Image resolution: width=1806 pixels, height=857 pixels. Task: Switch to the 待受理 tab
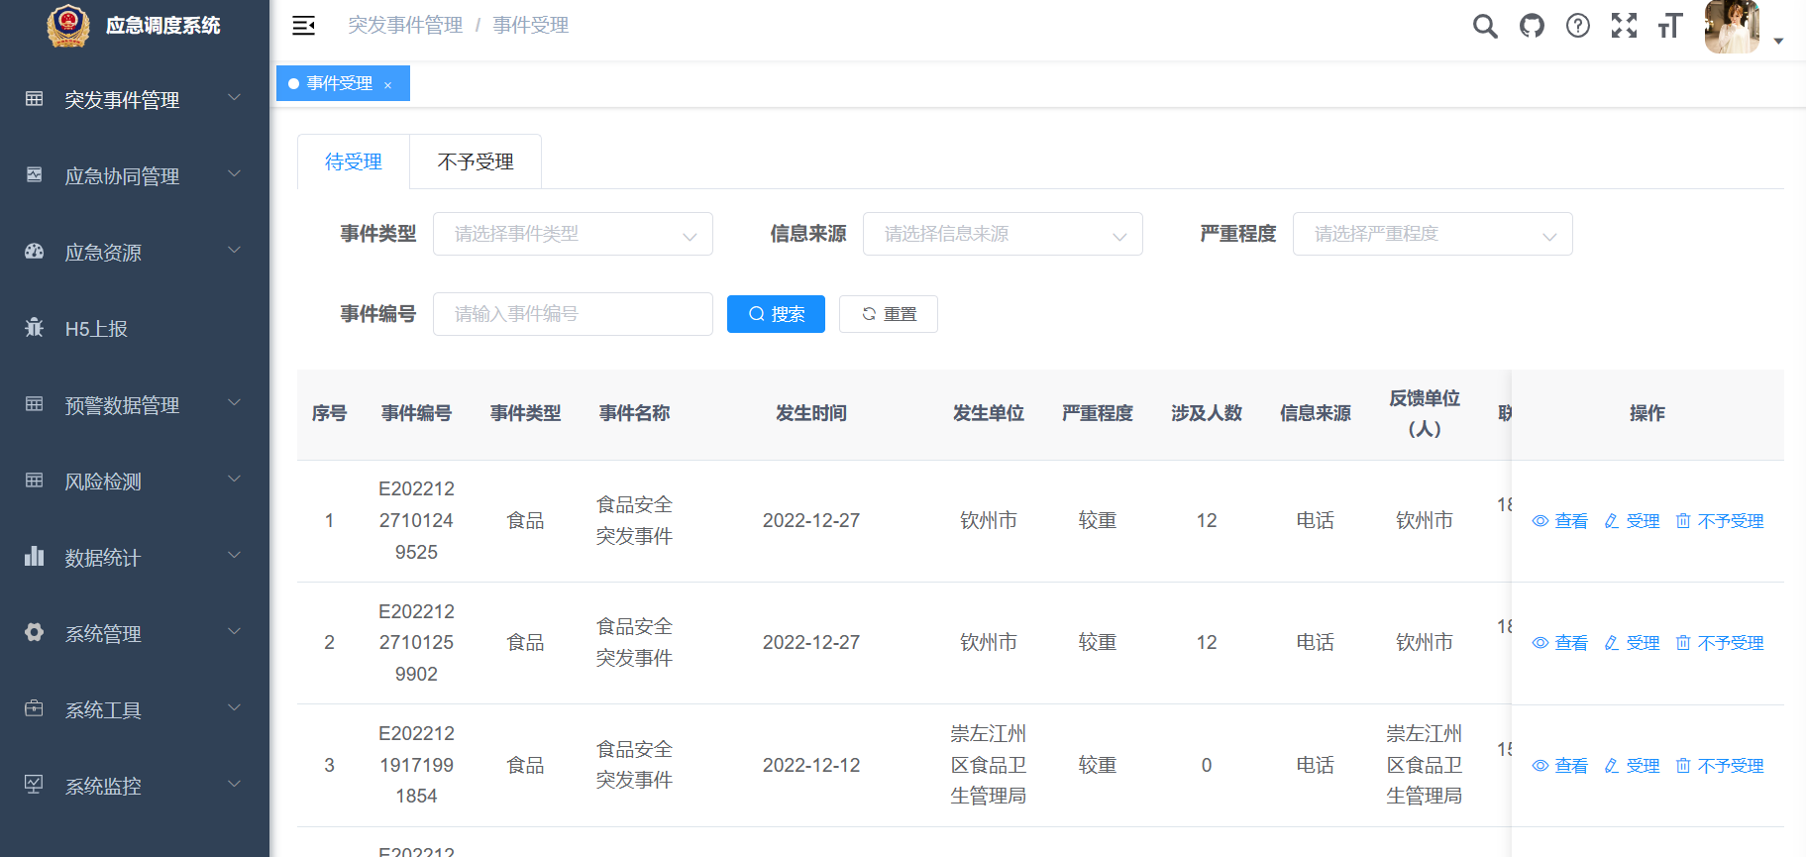[354, 161]
